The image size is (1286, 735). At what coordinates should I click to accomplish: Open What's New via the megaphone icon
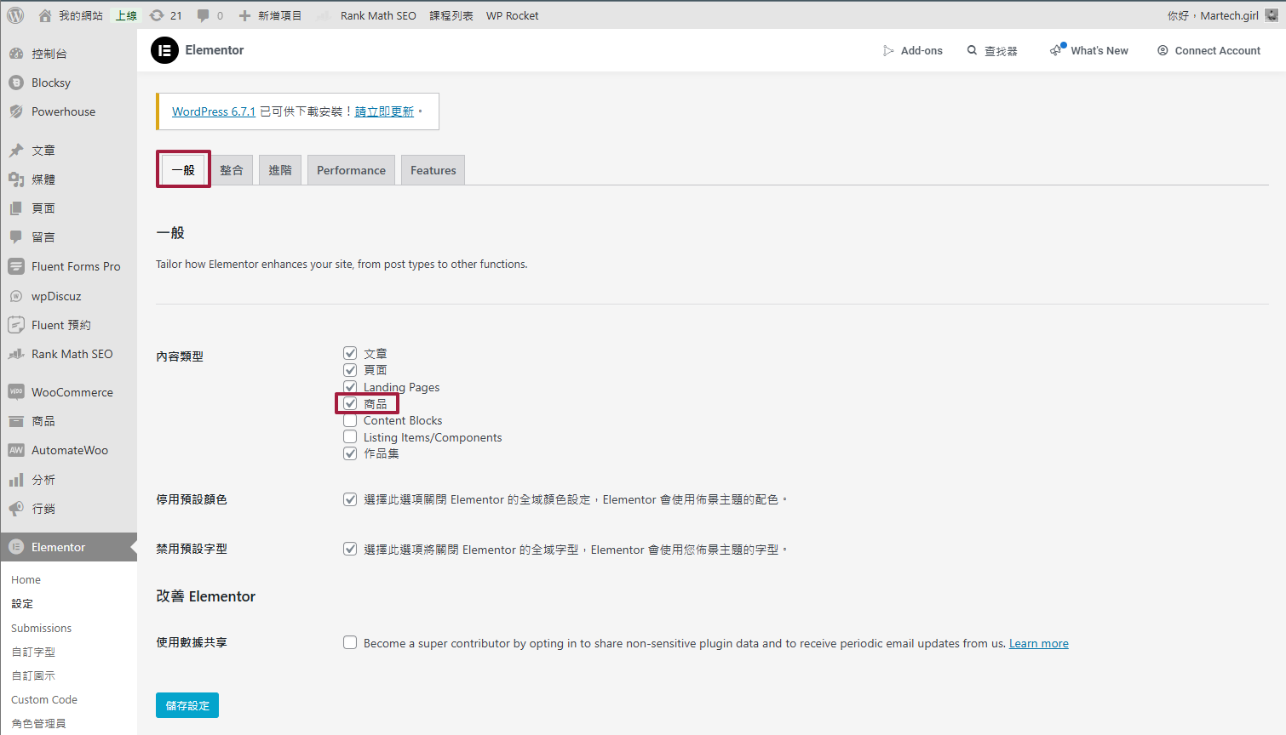click(1056, 50)
